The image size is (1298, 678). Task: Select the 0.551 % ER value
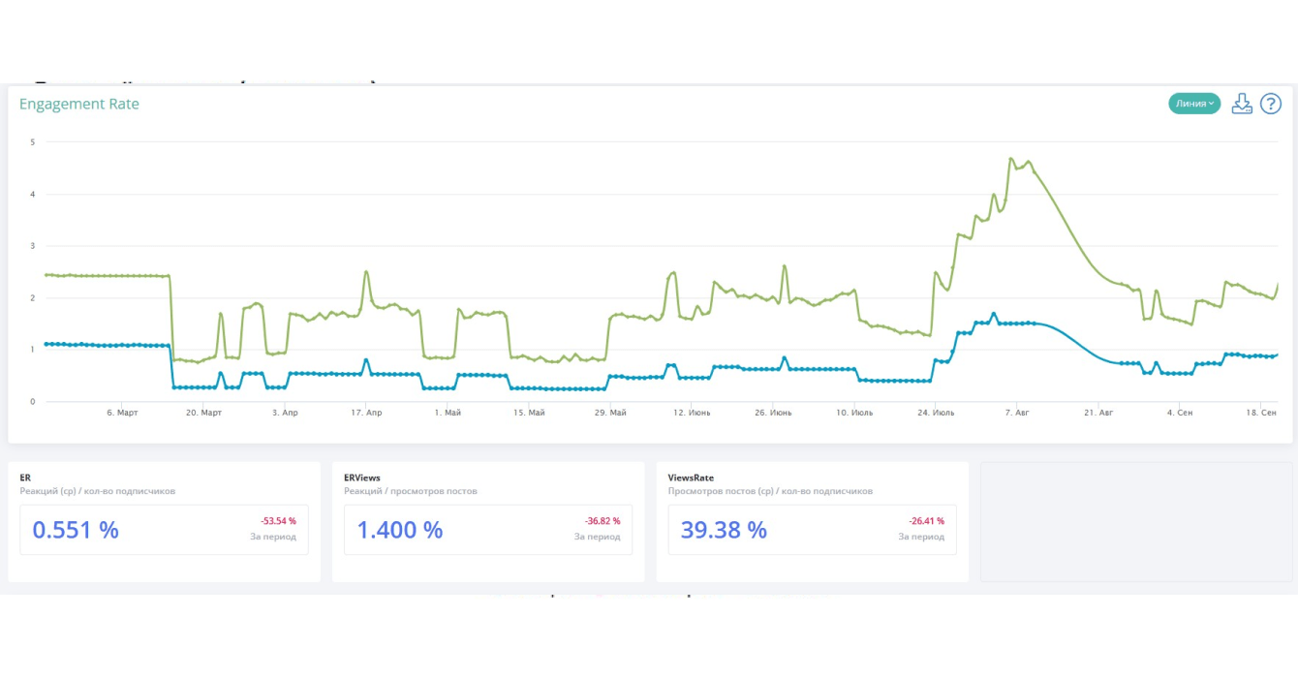(x=76, y=530)
